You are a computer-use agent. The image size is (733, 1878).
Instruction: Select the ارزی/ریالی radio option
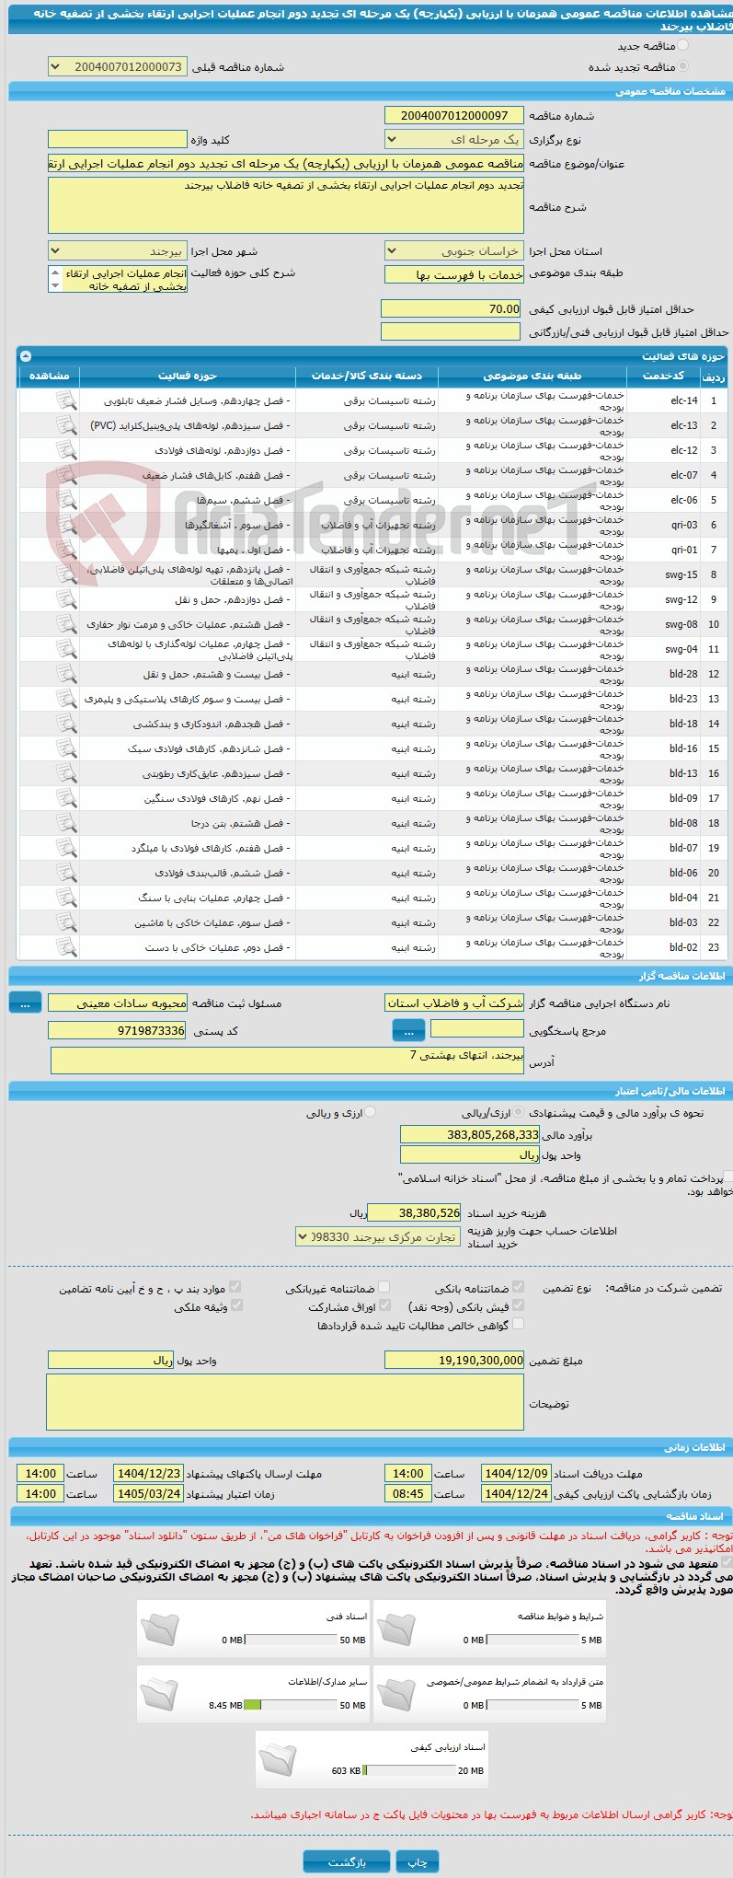coord(519,1112)
